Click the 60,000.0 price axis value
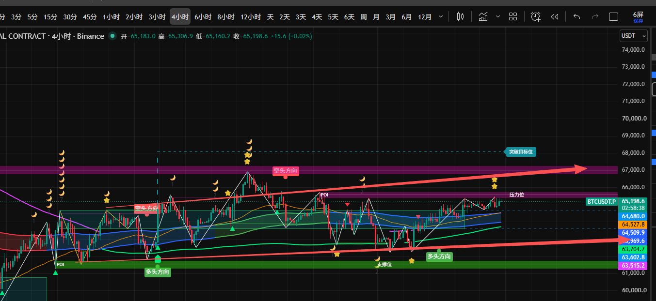The image size is (656, 301). click(x=633, y=290)
